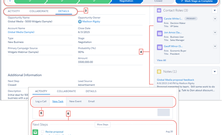Click Madison Rigsby's owner avatar icon
The height and width of the screenshot is (135, 222).
(80, 22)
